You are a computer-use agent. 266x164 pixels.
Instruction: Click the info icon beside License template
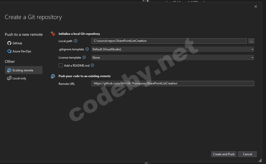pos(84,57)
